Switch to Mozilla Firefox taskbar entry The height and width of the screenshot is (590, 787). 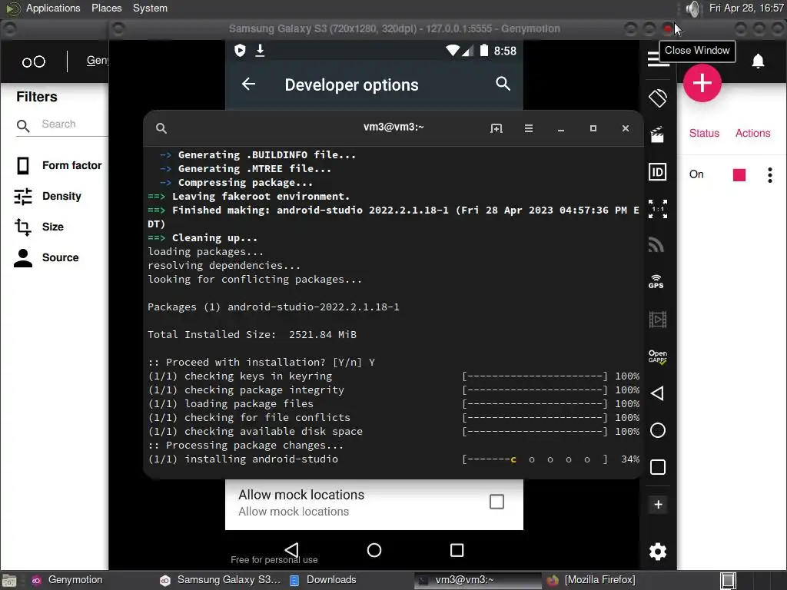tap(593, 580)
